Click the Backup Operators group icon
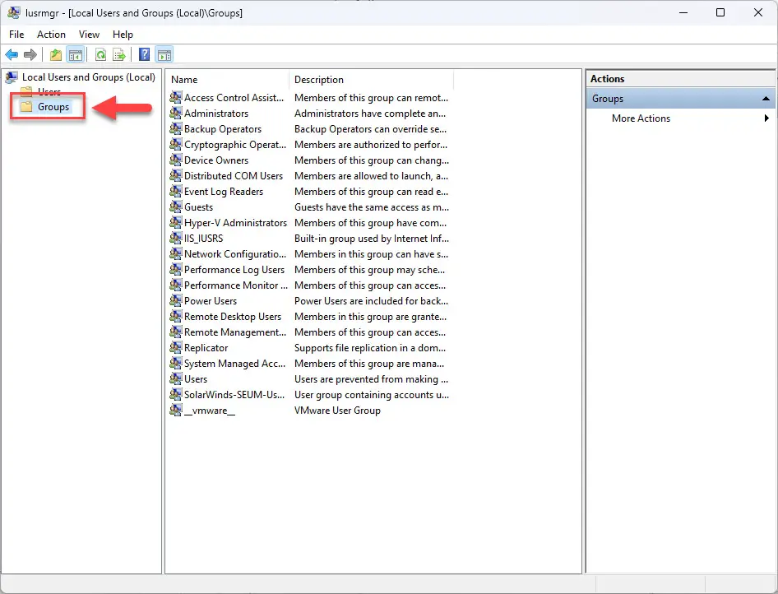Image resolution: width=778 pixels, height=594 pixels. pyautogui.click(x=176, y=129)
